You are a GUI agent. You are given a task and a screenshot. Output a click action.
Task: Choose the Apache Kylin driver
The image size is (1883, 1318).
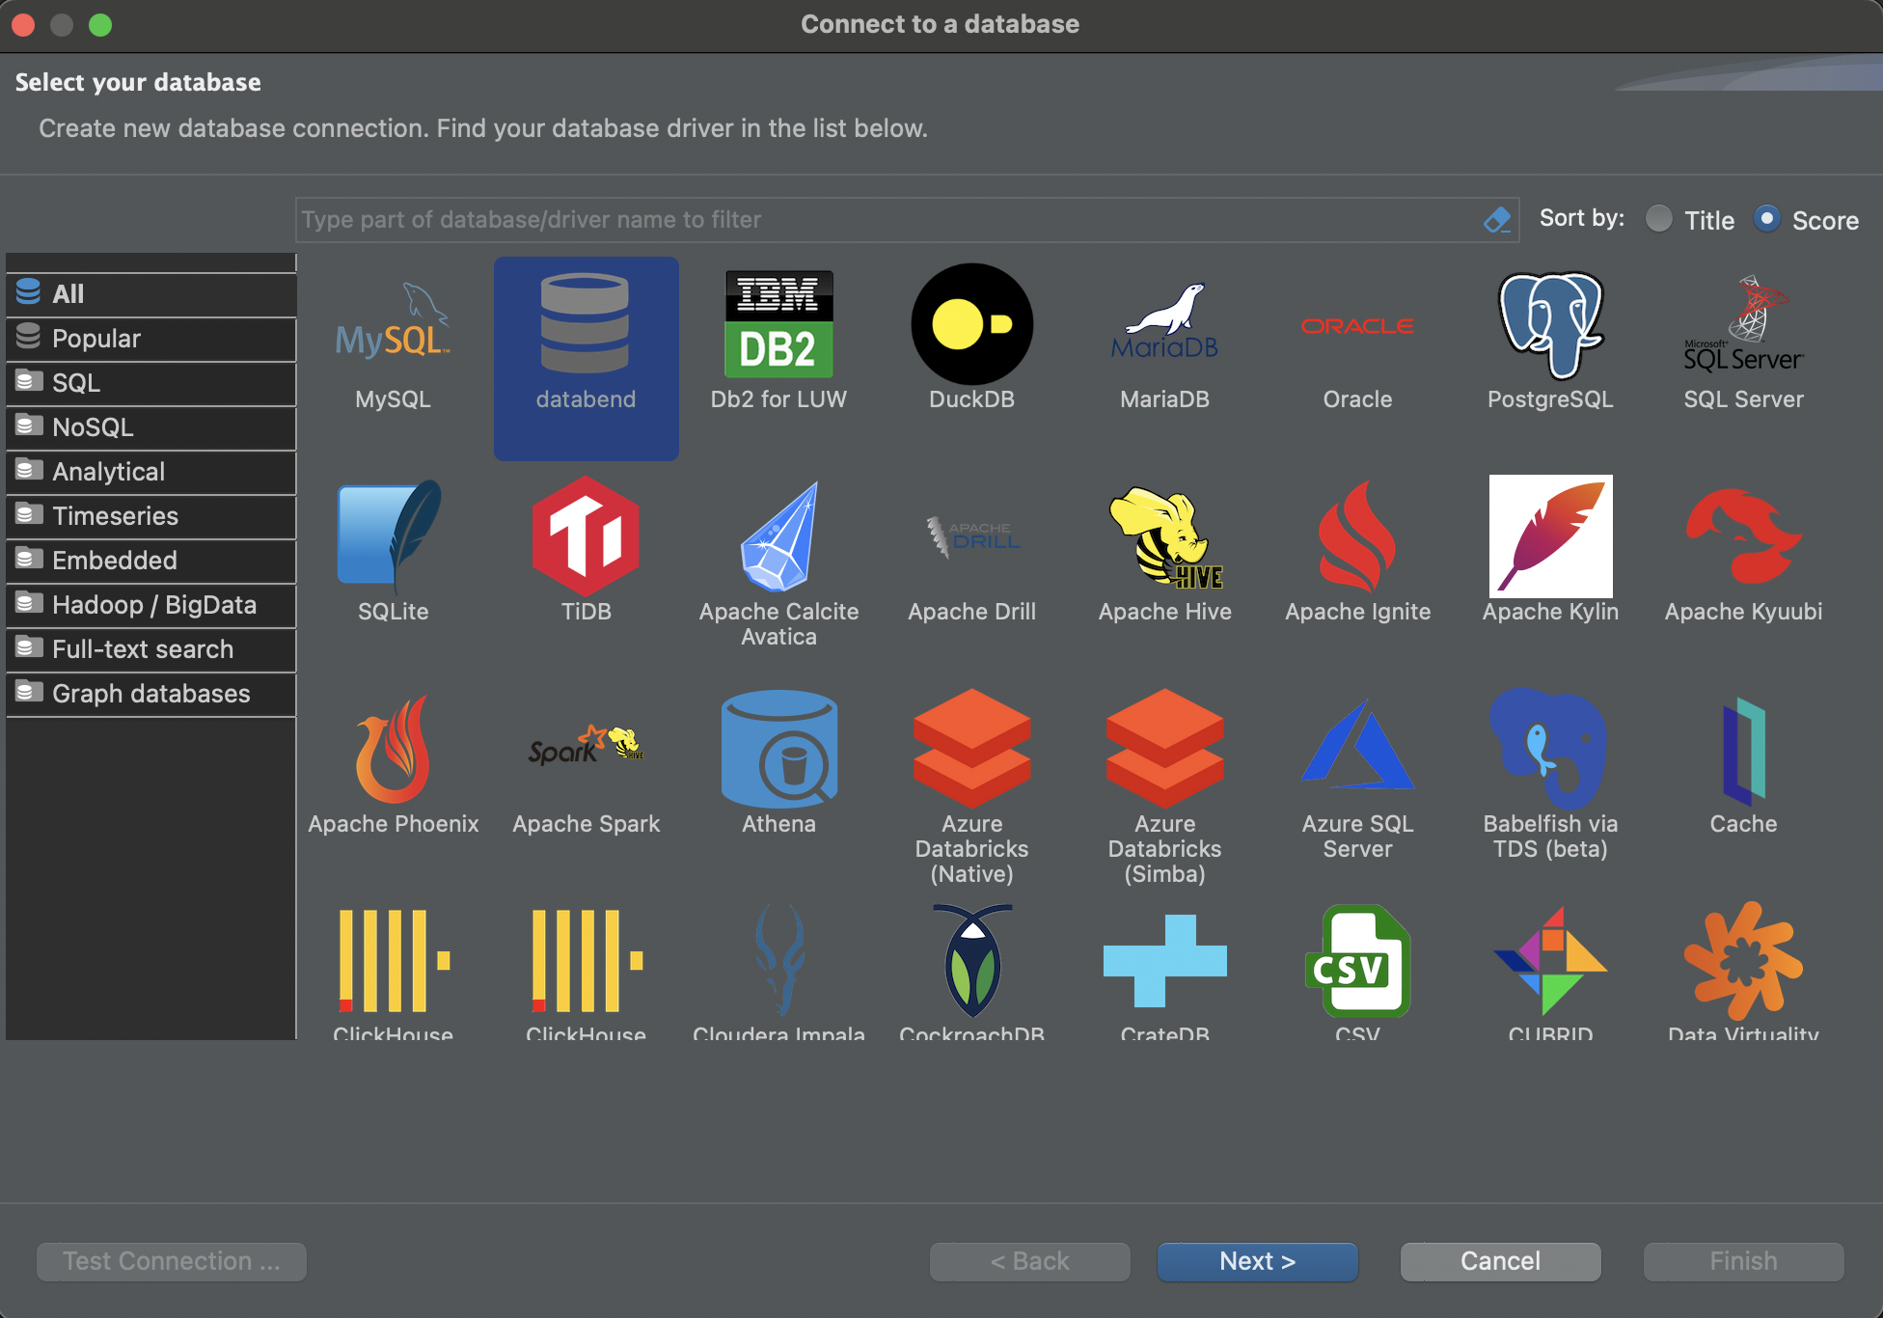[x=1550, y=537]
